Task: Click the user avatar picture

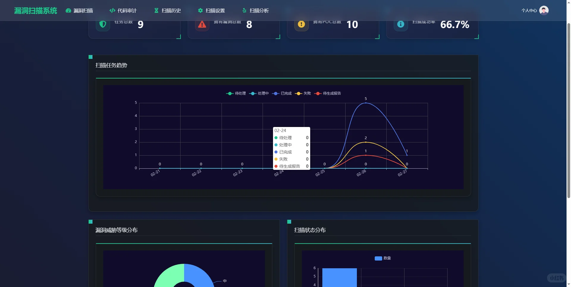Action: [544, 10]
